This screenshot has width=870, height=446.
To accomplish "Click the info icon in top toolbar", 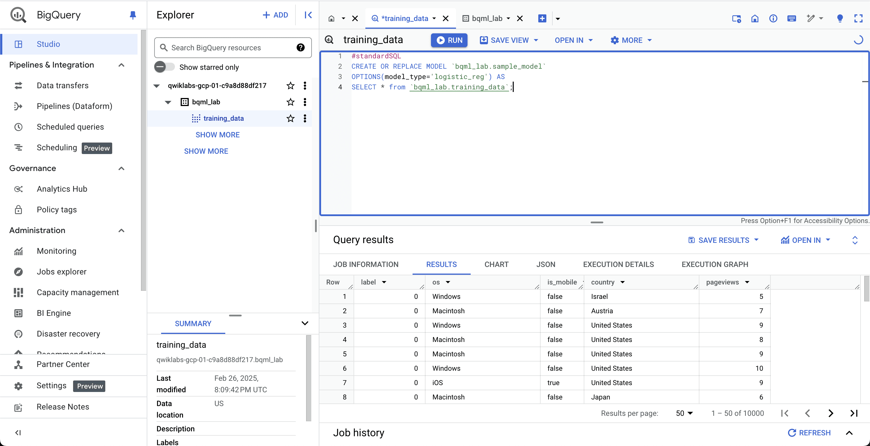I will tap(773, 19).
